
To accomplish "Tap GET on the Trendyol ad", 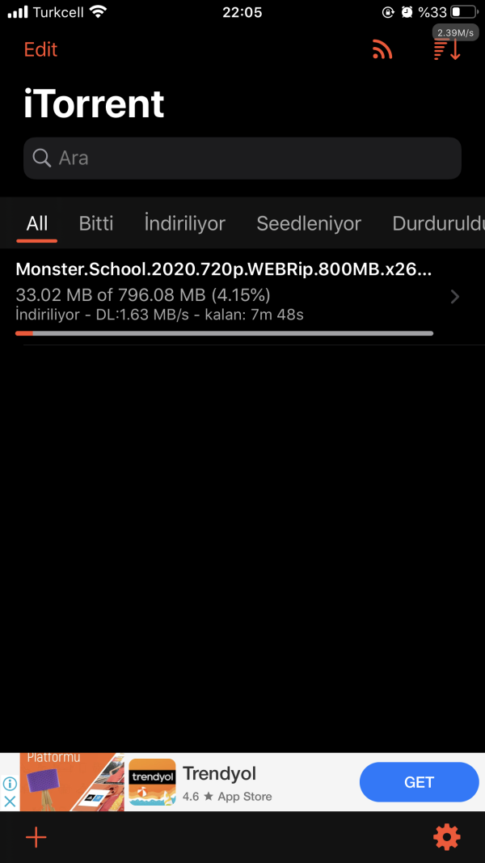I will (419, 782).
